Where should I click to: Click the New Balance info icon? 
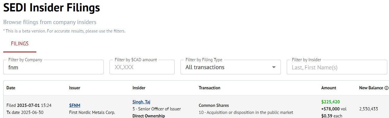tap(387, 88)
